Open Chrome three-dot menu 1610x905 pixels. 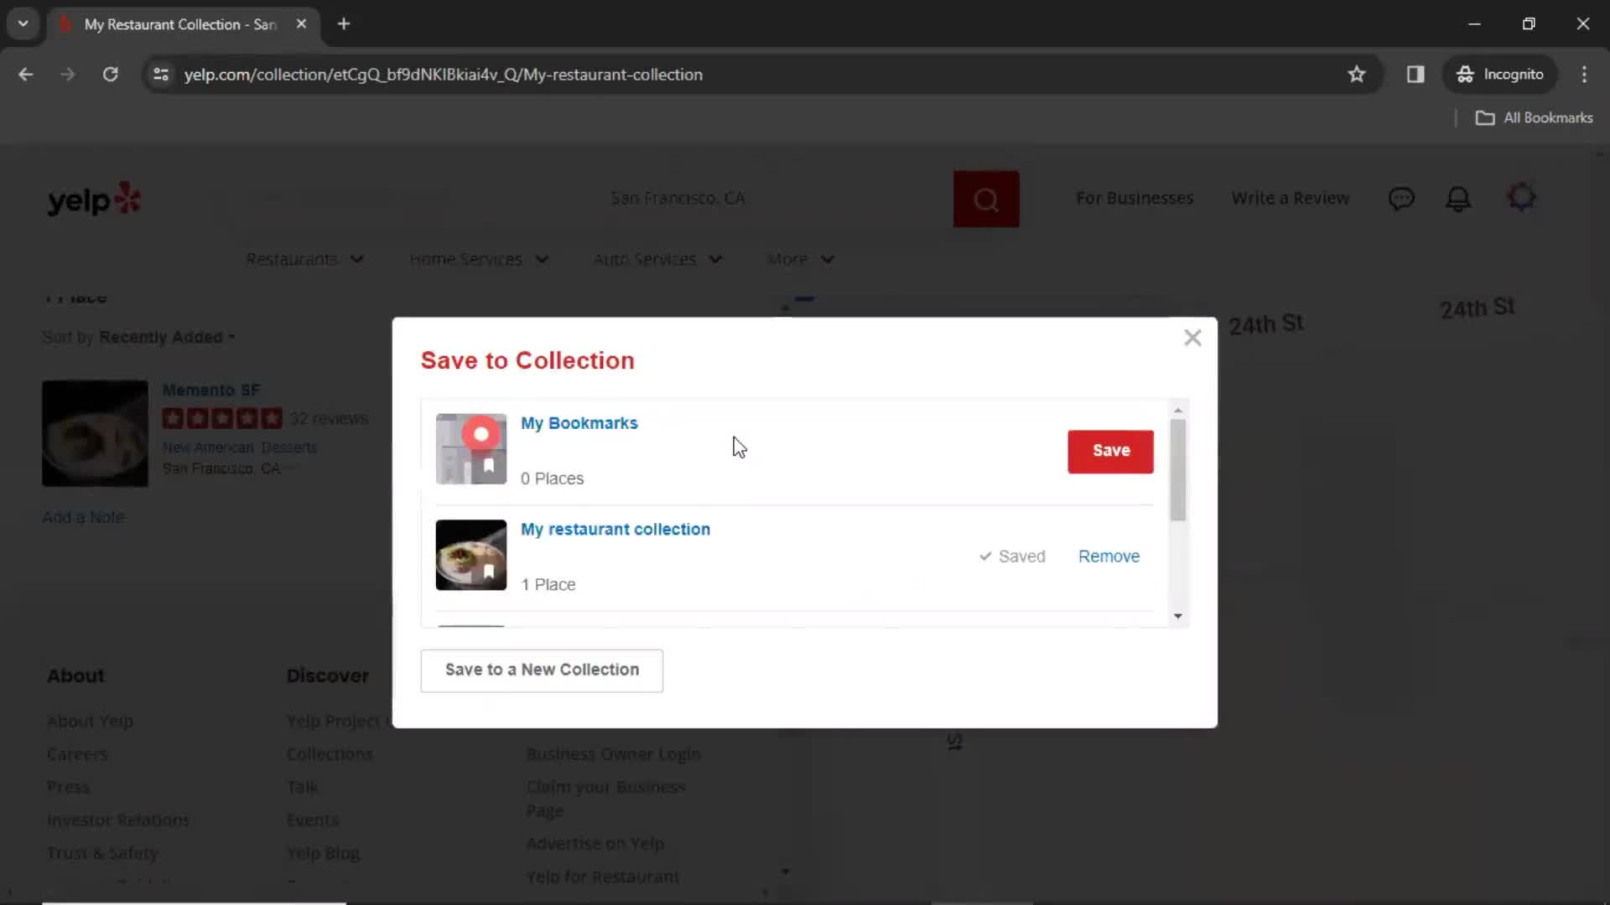coord(1584,75)
